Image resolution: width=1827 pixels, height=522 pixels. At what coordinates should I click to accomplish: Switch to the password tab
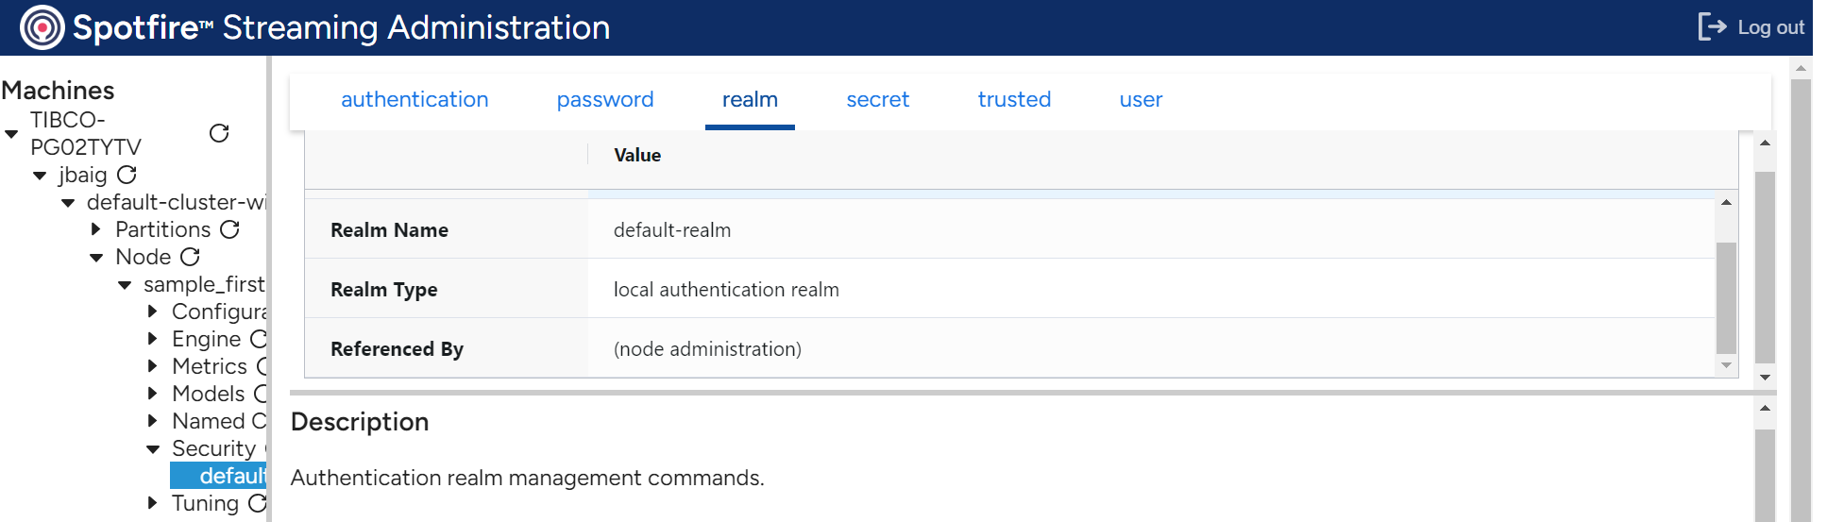(605, 99)
